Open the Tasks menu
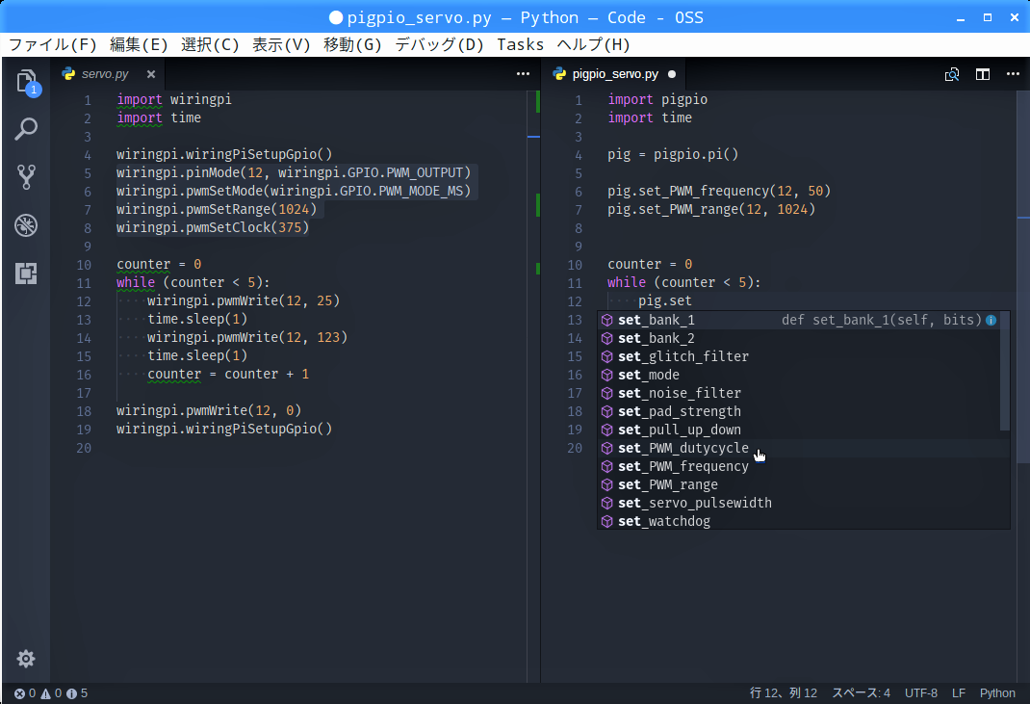The height and width of the screenshot is (704, 1030). point(520,44)
